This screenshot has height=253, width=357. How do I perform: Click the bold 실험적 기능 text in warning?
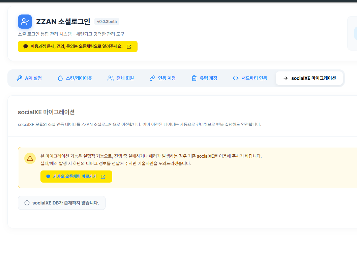pyautogui.click(x=94, y=156)
